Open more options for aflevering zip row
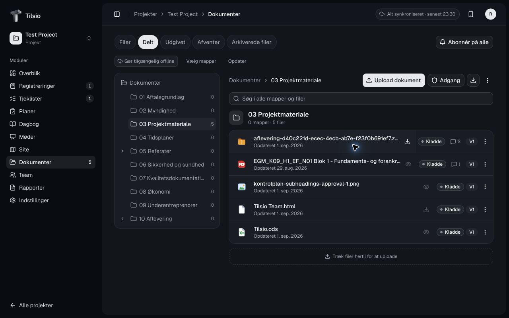 click(x=485, y=142)
